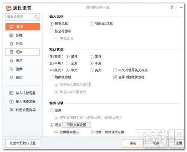Click the 输入法管理器 list icon
Screen dimensions: 187x152
11,93
